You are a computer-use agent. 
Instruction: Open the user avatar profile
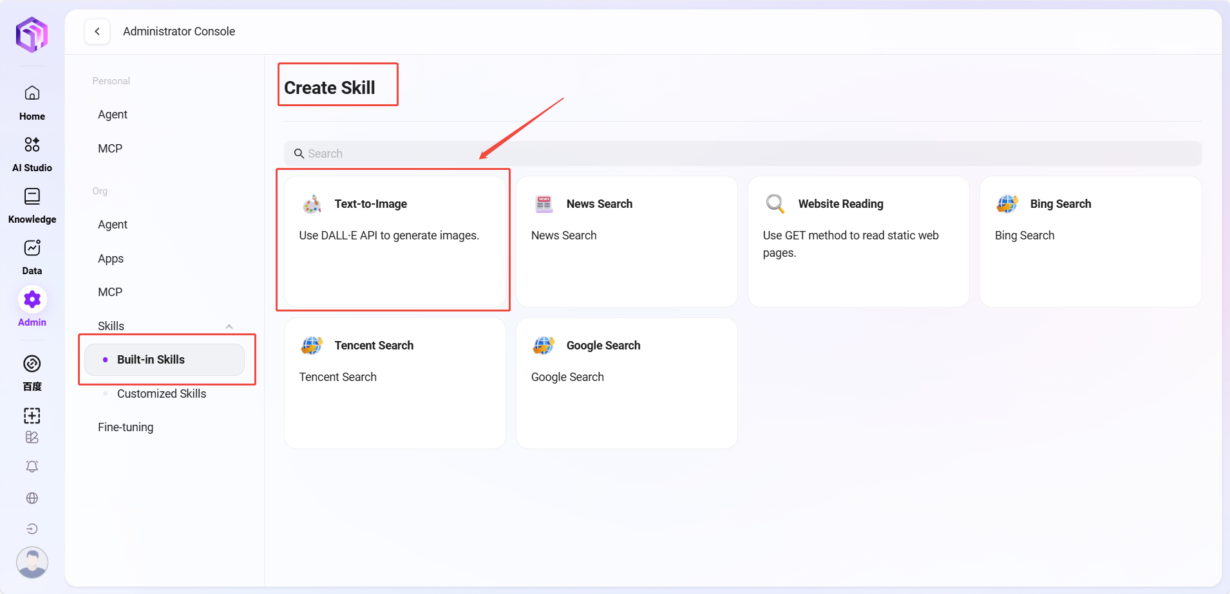pyautogui.click(x=32, y=562)
